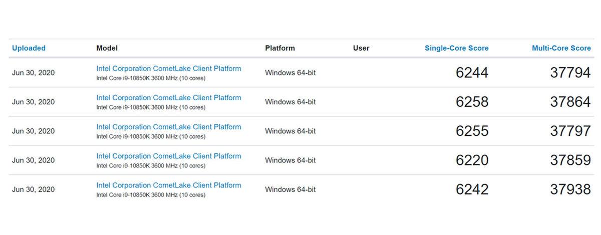Select the multi-core score 37938
Image resolution: width=601 pixels, height=235 pixels.
[570, 189]
